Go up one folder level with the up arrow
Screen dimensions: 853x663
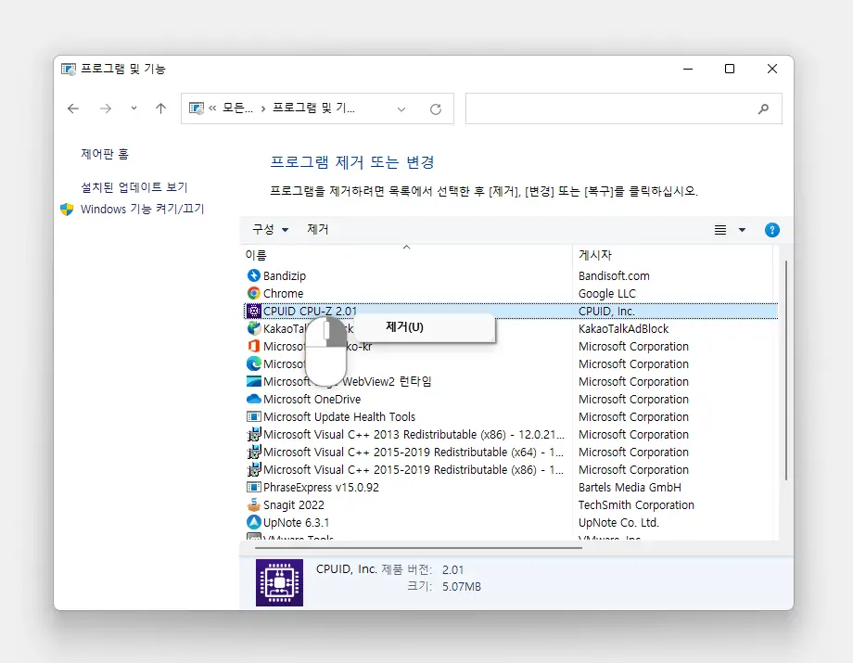[x=160, y=108]
